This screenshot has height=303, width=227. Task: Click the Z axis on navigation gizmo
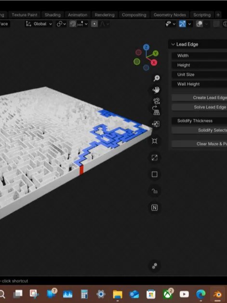click(146, 47)
